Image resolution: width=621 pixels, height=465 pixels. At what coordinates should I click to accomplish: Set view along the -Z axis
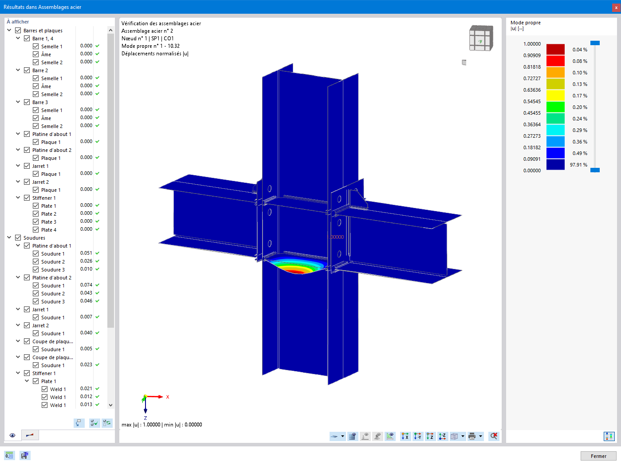443,436
